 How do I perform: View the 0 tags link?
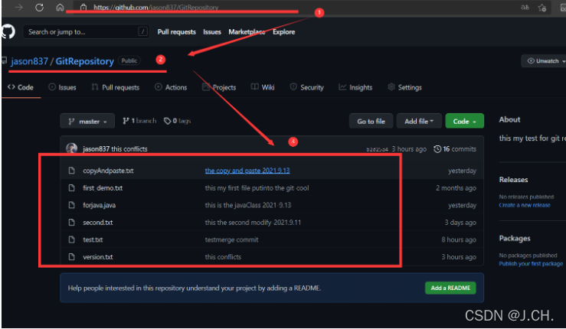pyautogui.click(x=177, y=121)
